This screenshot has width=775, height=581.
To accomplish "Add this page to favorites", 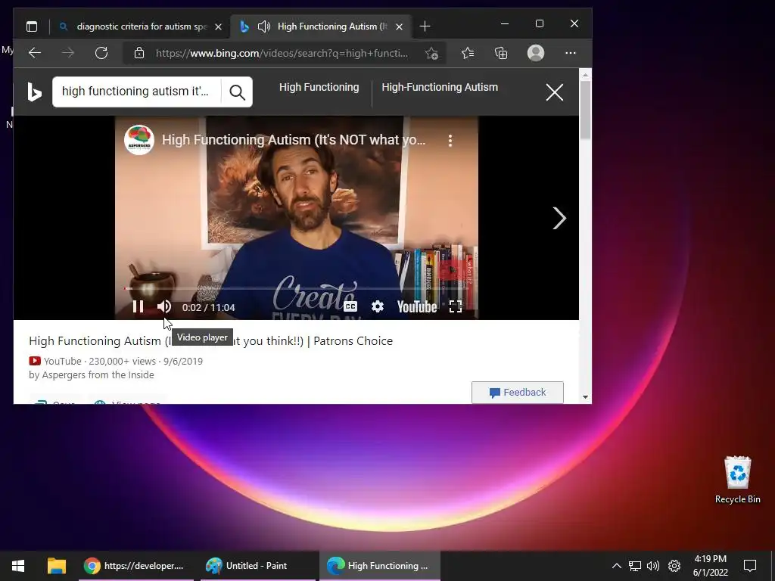I will pyautogui.click(x=431, y=53).
